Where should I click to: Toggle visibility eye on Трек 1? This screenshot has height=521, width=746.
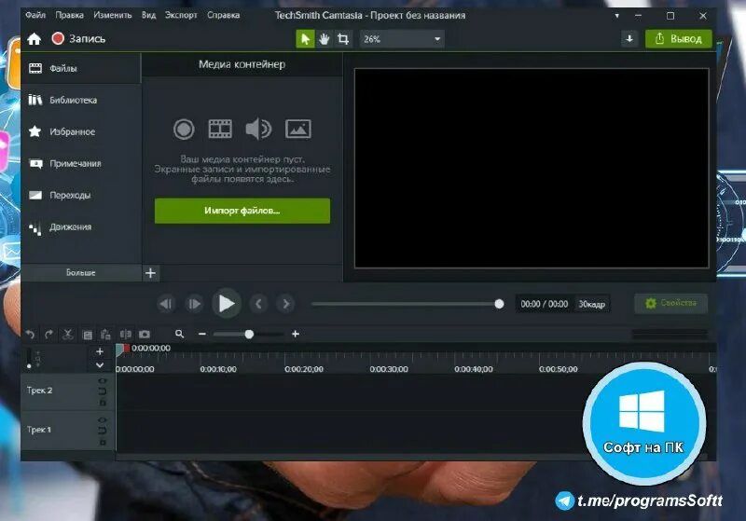tap(103, 420)
